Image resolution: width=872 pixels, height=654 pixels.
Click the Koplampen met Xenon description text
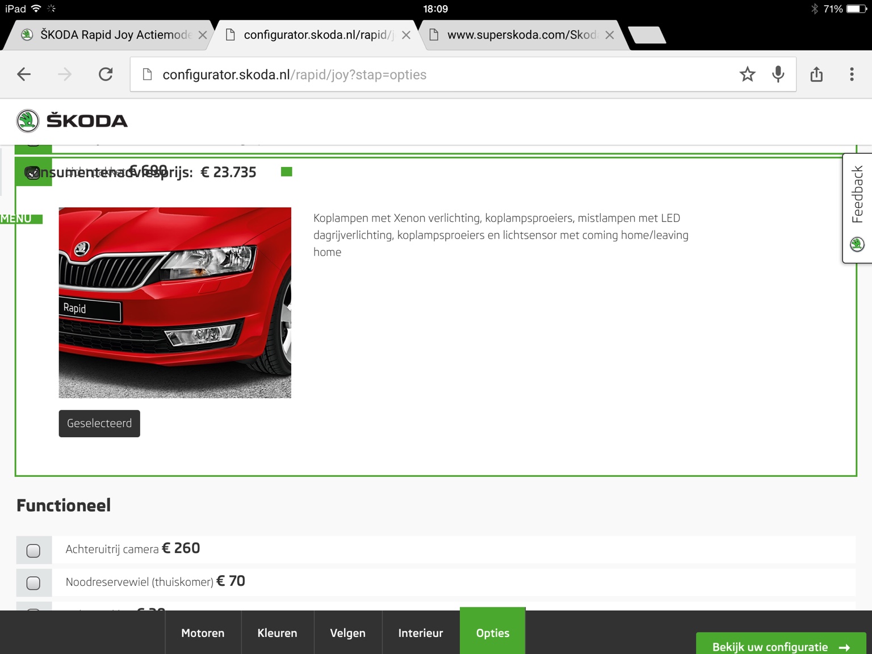point(501,235)
